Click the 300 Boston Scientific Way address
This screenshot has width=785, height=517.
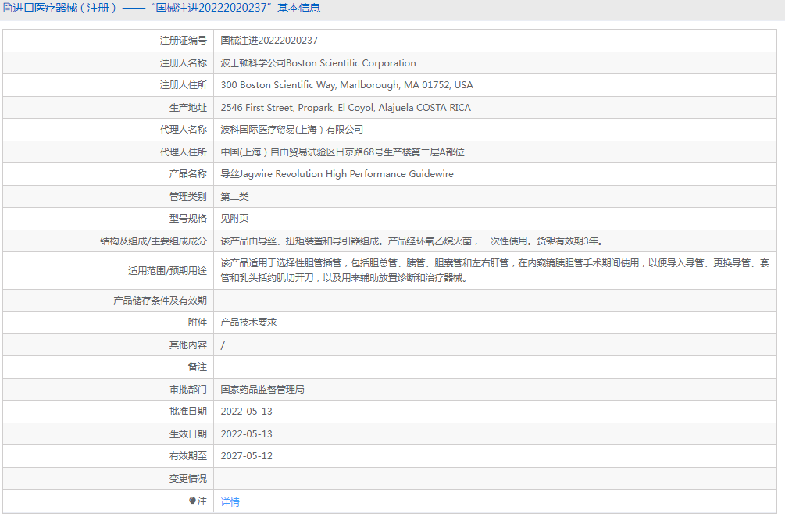coord(347,85)
